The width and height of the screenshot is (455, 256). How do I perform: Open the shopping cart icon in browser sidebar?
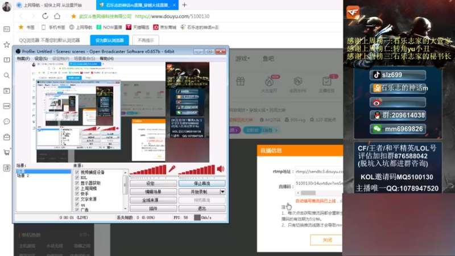7,152
